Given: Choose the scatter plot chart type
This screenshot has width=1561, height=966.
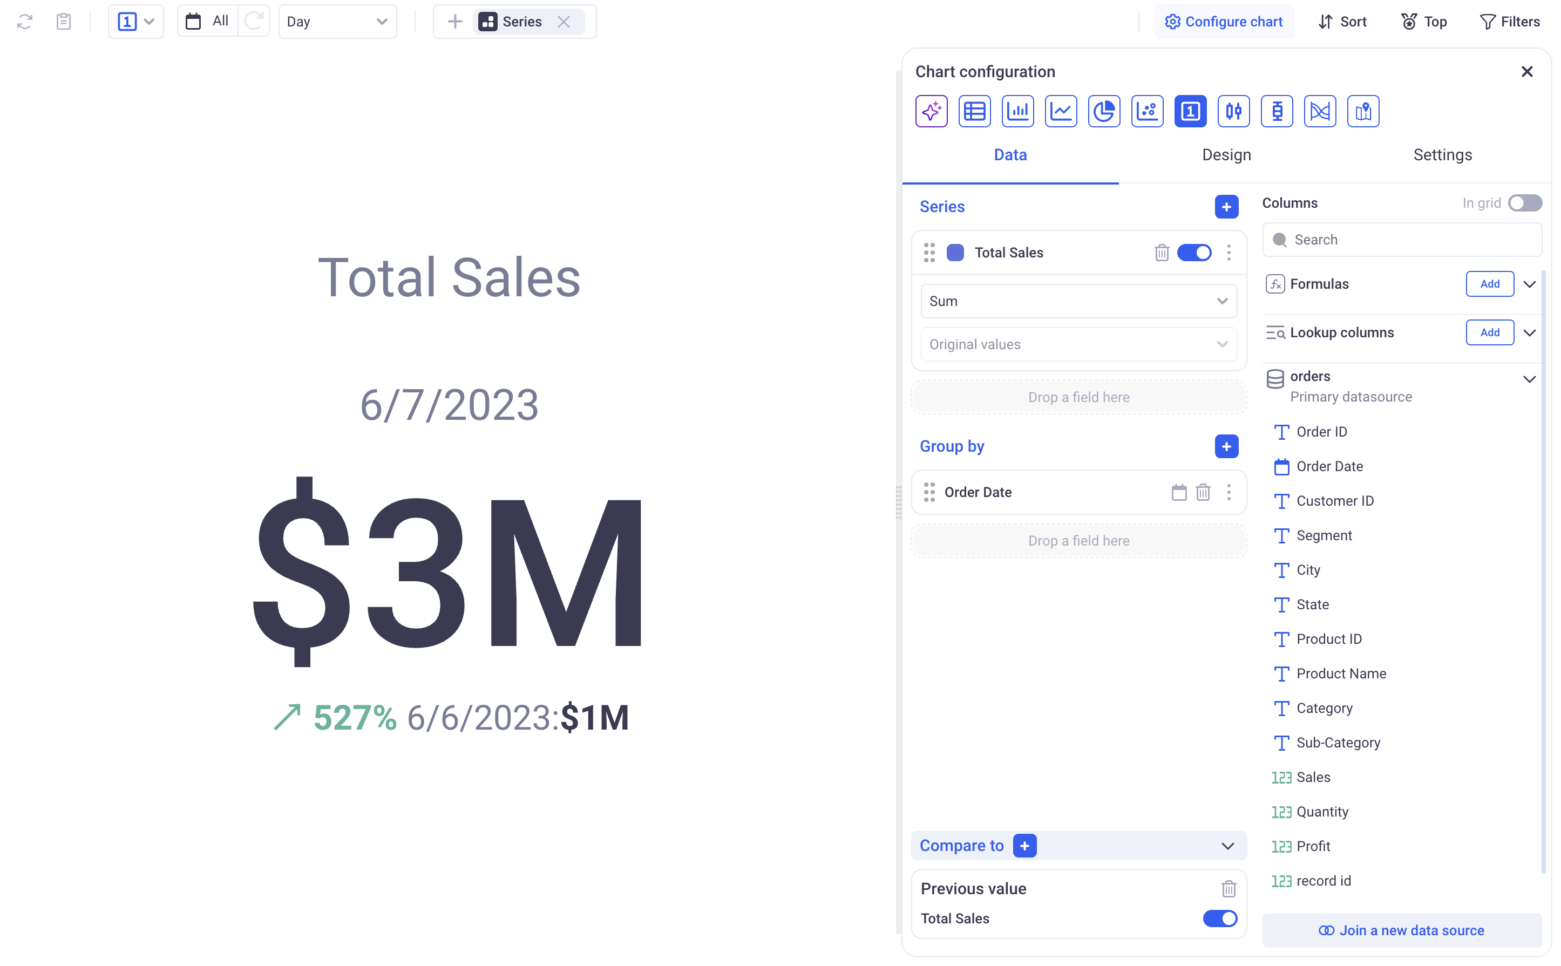Looking at the screenshot, I should (1147, 111).
